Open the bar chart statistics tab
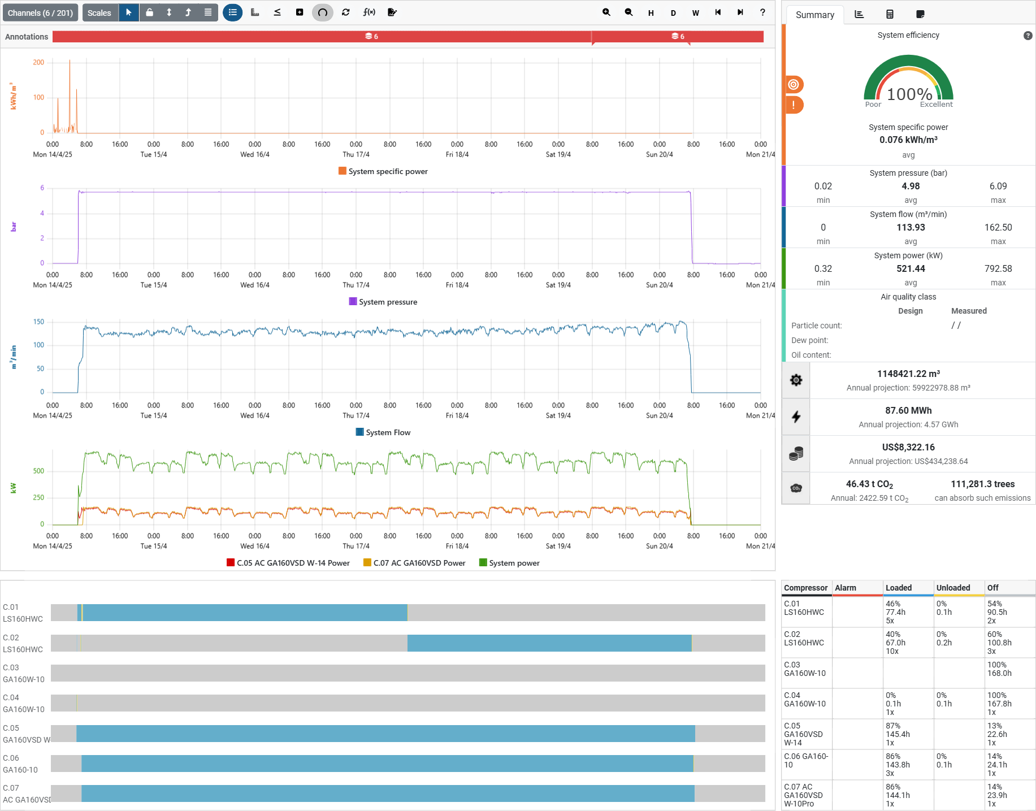The image size is (1036, 811). (x=859, y=15)
